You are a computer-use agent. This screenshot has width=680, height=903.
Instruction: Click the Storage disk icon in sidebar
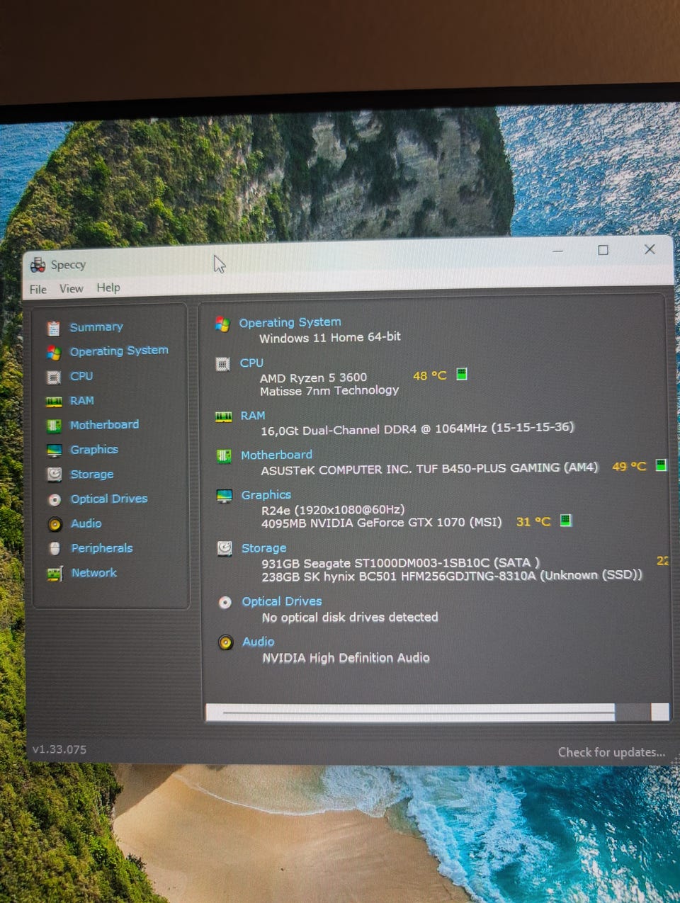click(x=55, y=475)
